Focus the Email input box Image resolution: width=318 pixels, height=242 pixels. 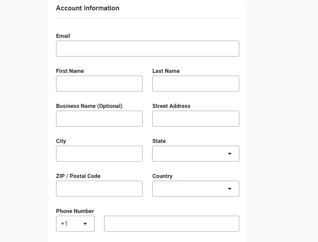pyautogui.click(x=147, y=49)
